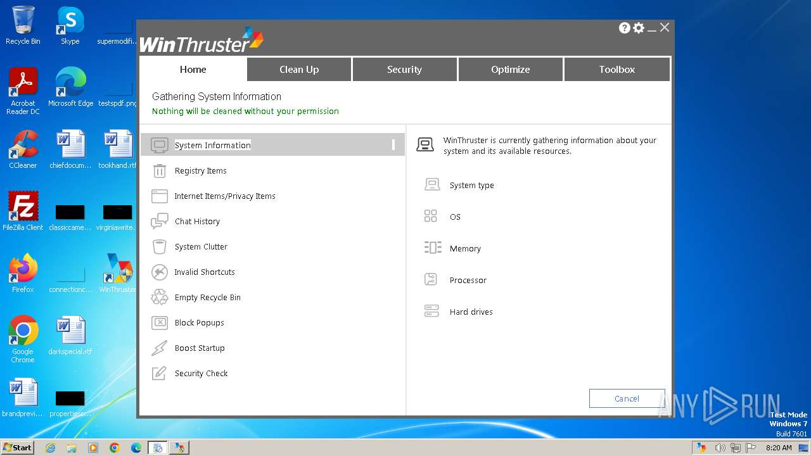This screenshot has height=456, width=811.
Task: Cancel the system information scan
Action: [x=627, y=398]
